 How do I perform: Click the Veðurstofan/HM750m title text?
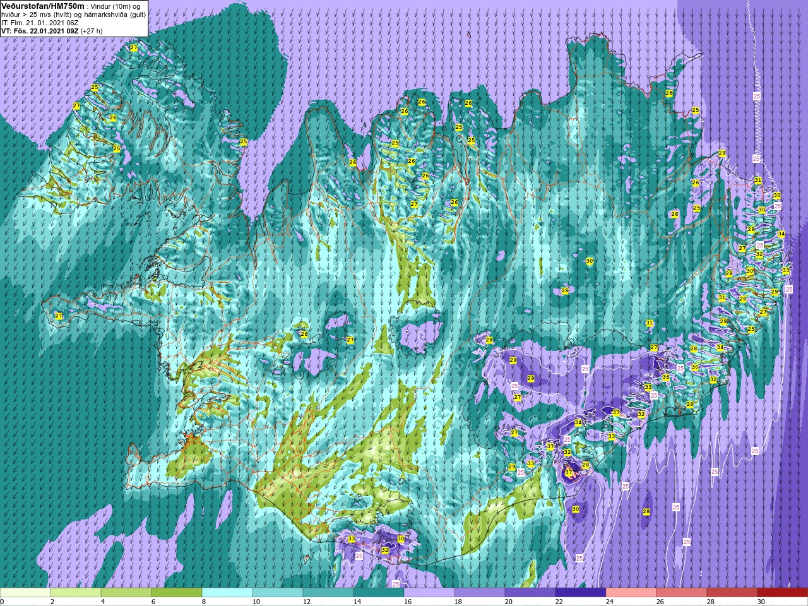pyautogui.click(x=43, y=5)
